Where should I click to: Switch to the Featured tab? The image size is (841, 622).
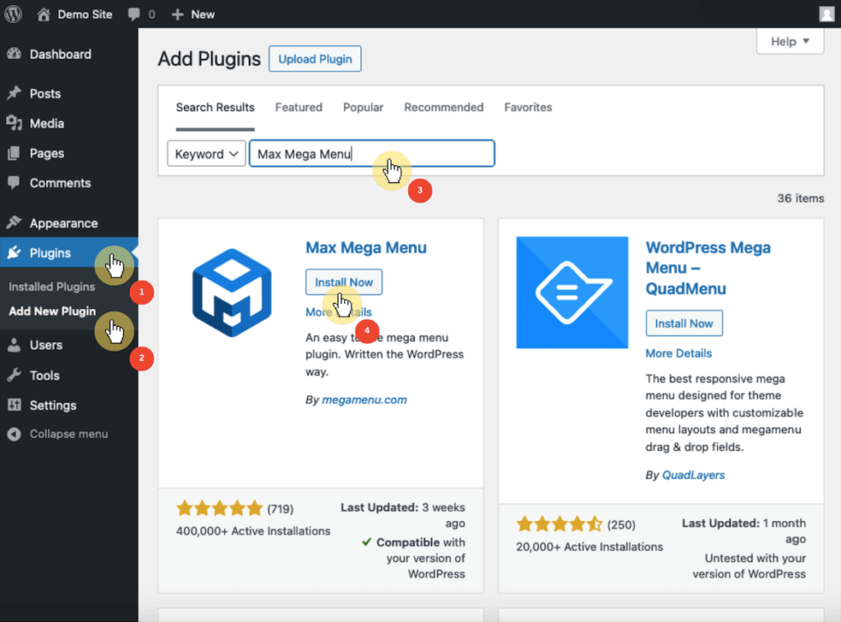click(x=299, y=108)
